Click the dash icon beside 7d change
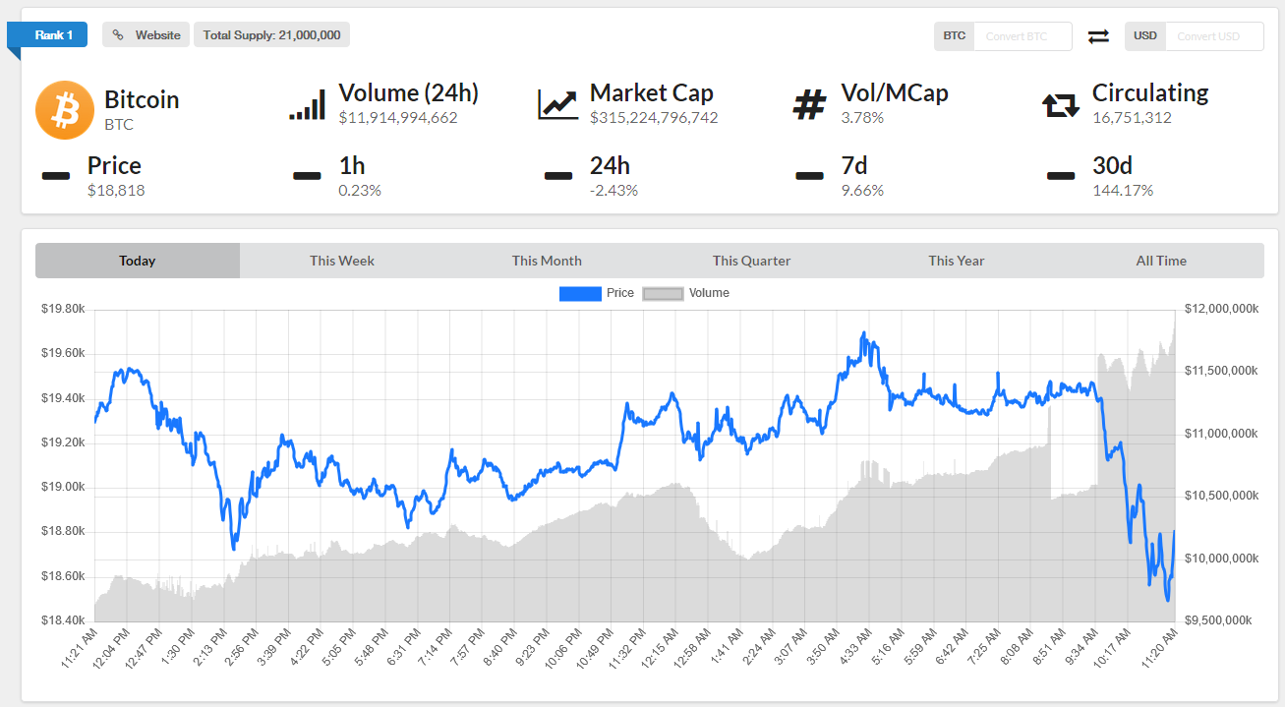The width and height of the screenshot is (1285, 707). point(809,176)
